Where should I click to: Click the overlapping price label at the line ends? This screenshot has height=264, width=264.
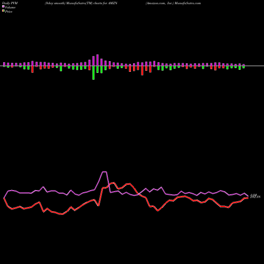pos(255,196)
